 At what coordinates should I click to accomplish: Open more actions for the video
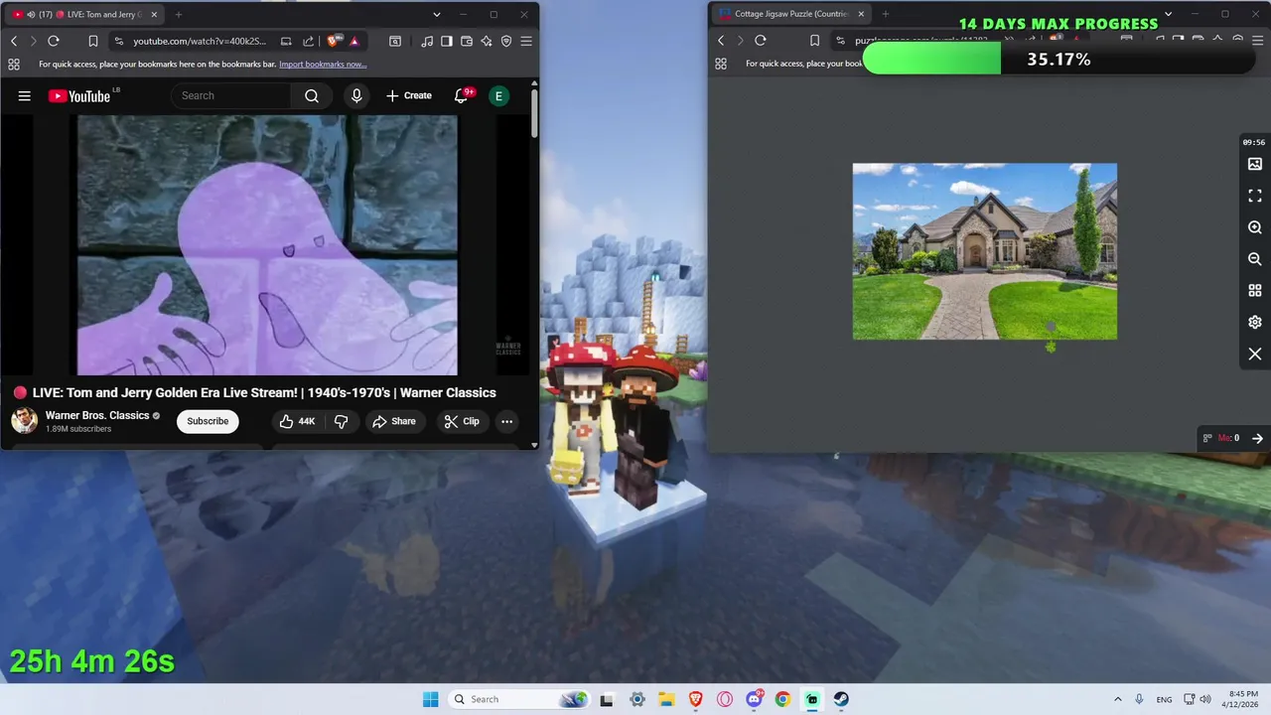[x=506, y=421]
